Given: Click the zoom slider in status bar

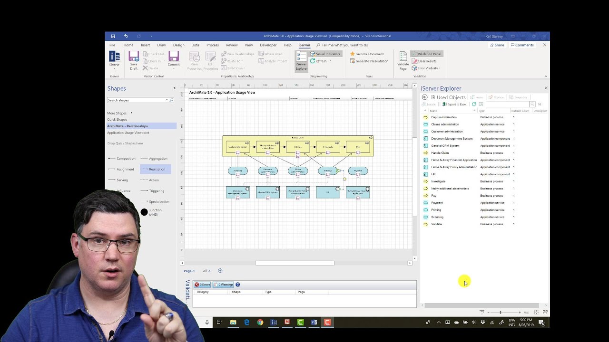Looking at the screenshot, I should point(504,312).
